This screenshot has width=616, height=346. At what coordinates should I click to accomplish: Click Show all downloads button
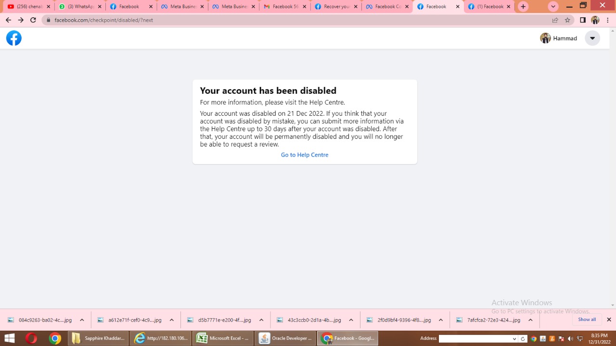coord(587,320)
